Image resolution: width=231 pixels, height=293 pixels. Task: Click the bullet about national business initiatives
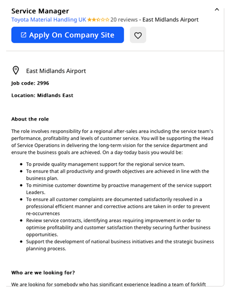(x=120, y=245)
